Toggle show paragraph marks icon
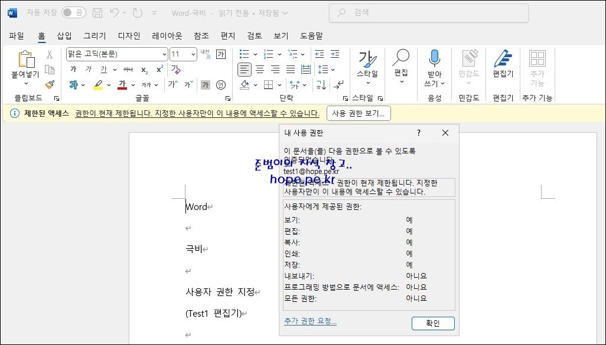Image resolution: width=606 pixels, height=345 pixels. click(x=339, y=84)
